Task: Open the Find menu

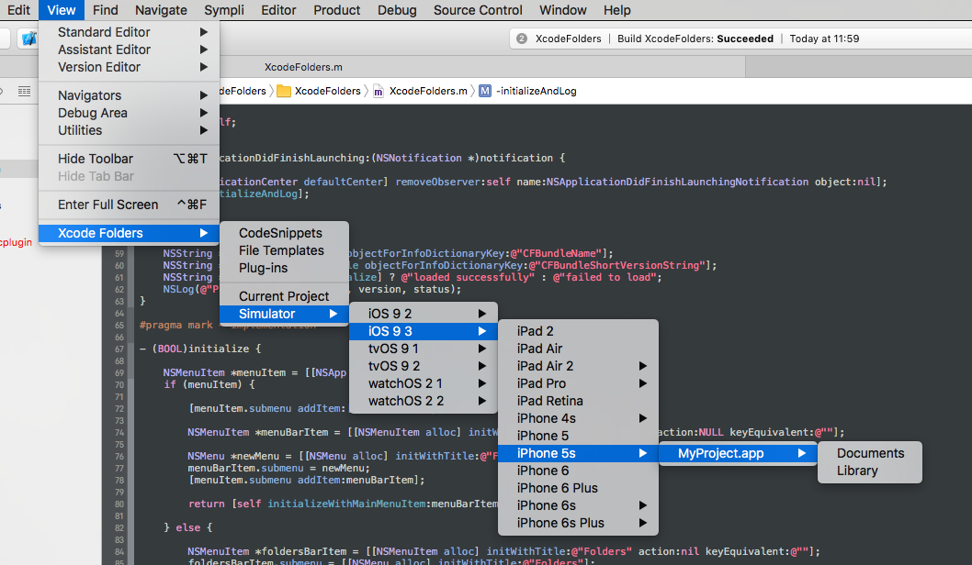Action: [x=106, y=10]
